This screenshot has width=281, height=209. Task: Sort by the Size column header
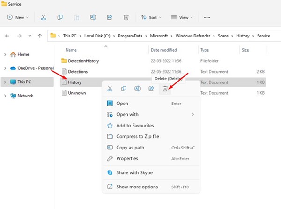[x=245, y=50]
